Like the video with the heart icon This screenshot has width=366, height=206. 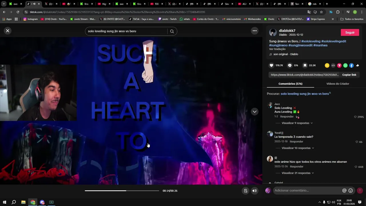click(271, 65)
